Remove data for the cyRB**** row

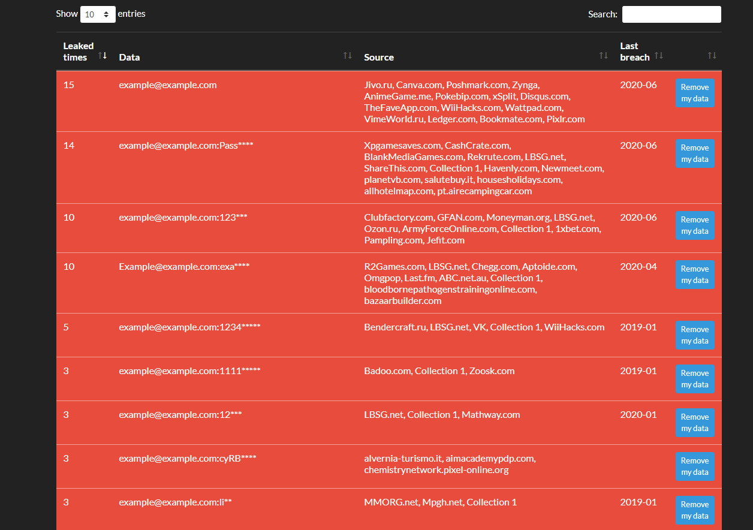pos(695,466)
